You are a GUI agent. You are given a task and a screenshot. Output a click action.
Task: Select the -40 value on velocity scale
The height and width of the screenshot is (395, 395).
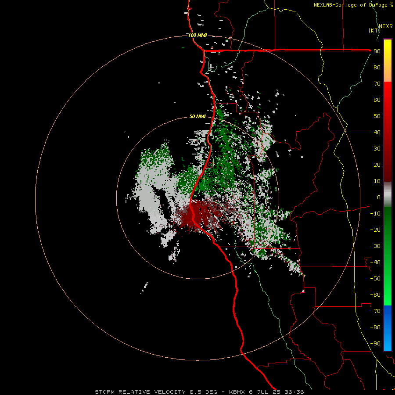(x=375, y=262)
